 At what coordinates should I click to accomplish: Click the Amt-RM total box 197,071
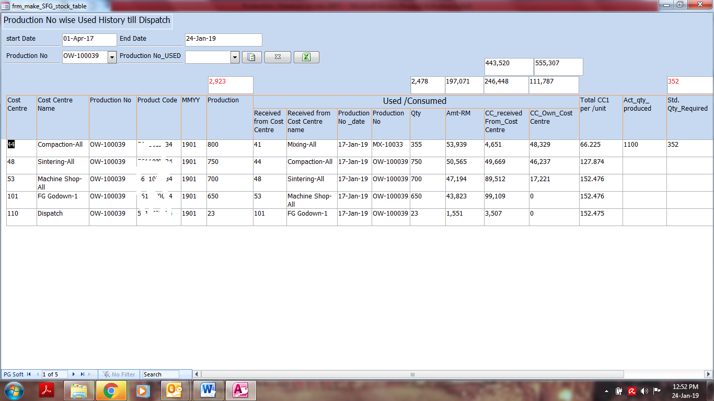(x=465, y=85)
